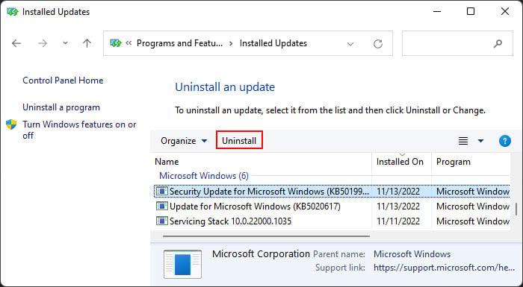523x287 pixels.
Task: Click inside the search input box
Action: (448, 43)
